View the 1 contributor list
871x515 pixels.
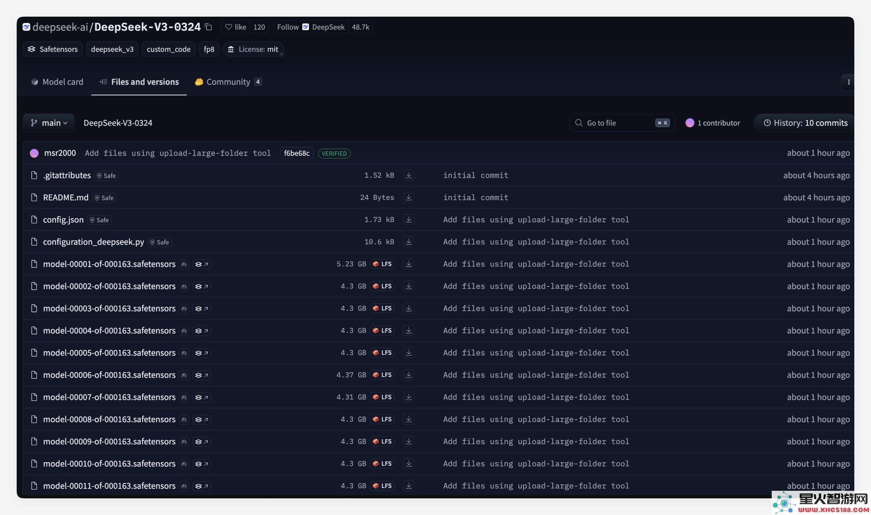click(713, 123)
